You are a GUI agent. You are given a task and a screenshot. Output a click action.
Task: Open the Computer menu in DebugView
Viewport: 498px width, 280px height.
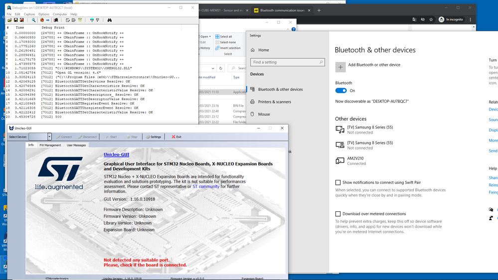(x=60, y=14)
